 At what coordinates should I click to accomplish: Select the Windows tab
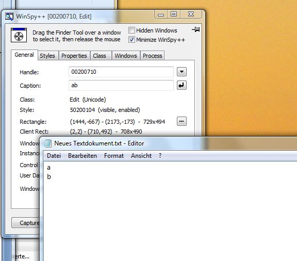pos(126,56)
